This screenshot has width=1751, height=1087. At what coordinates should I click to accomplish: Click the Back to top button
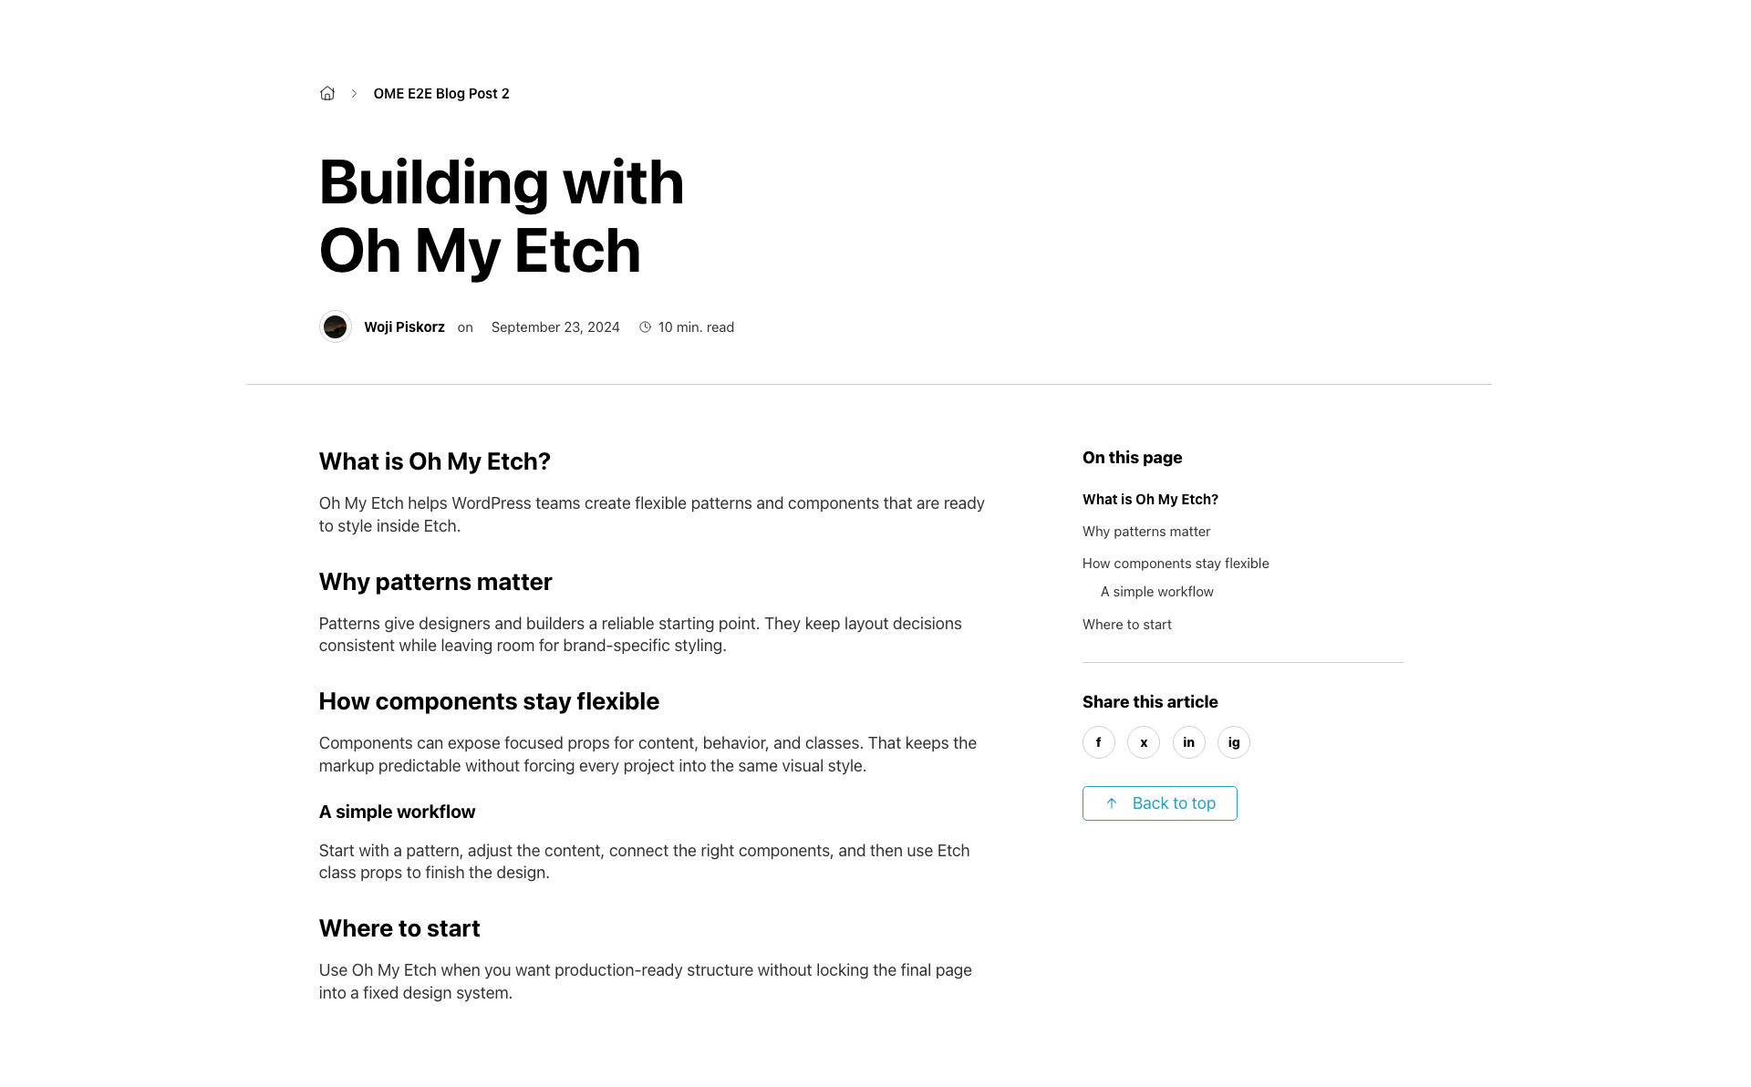(1160, 803)
